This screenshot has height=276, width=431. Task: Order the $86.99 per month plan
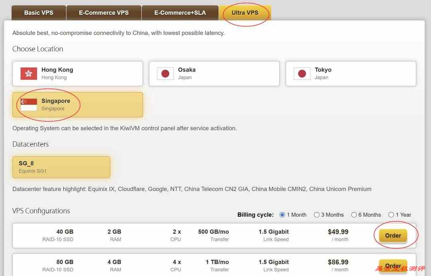click(x=393, y=266)
